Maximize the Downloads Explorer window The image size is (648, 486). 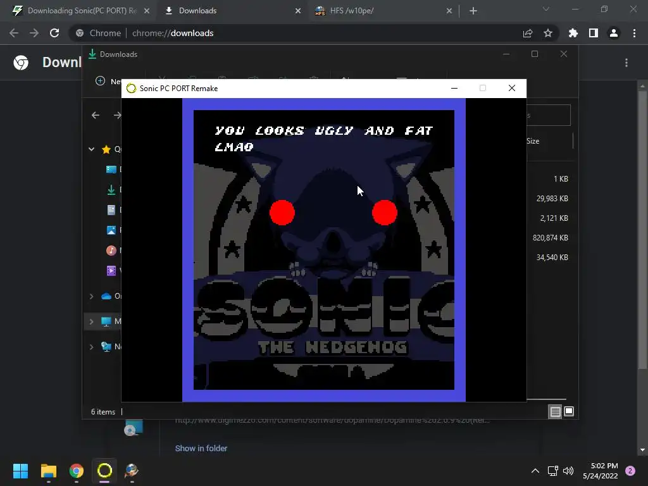point(535,54)
